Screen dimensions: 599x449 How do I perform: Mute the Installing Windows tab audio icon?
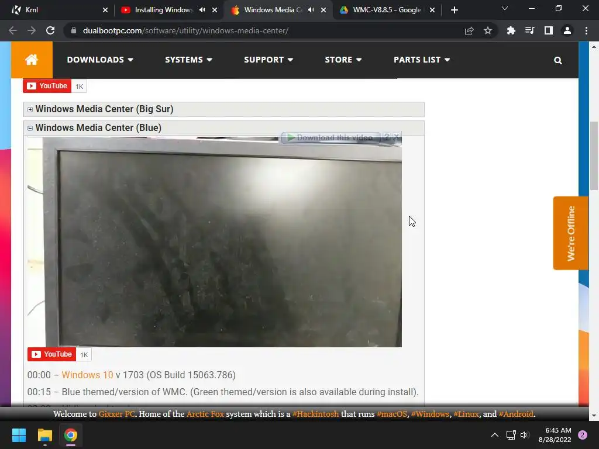coord(202,10)
